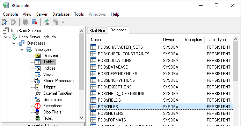The height and width of the screenshot is (126, 241).
Task: Click the Employee database icon
Action: point(29,50)
